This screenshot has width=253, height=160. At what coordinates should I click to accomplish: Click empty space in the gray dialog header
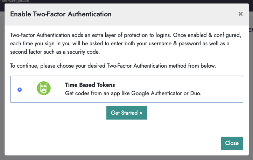[x=175, y=14]
